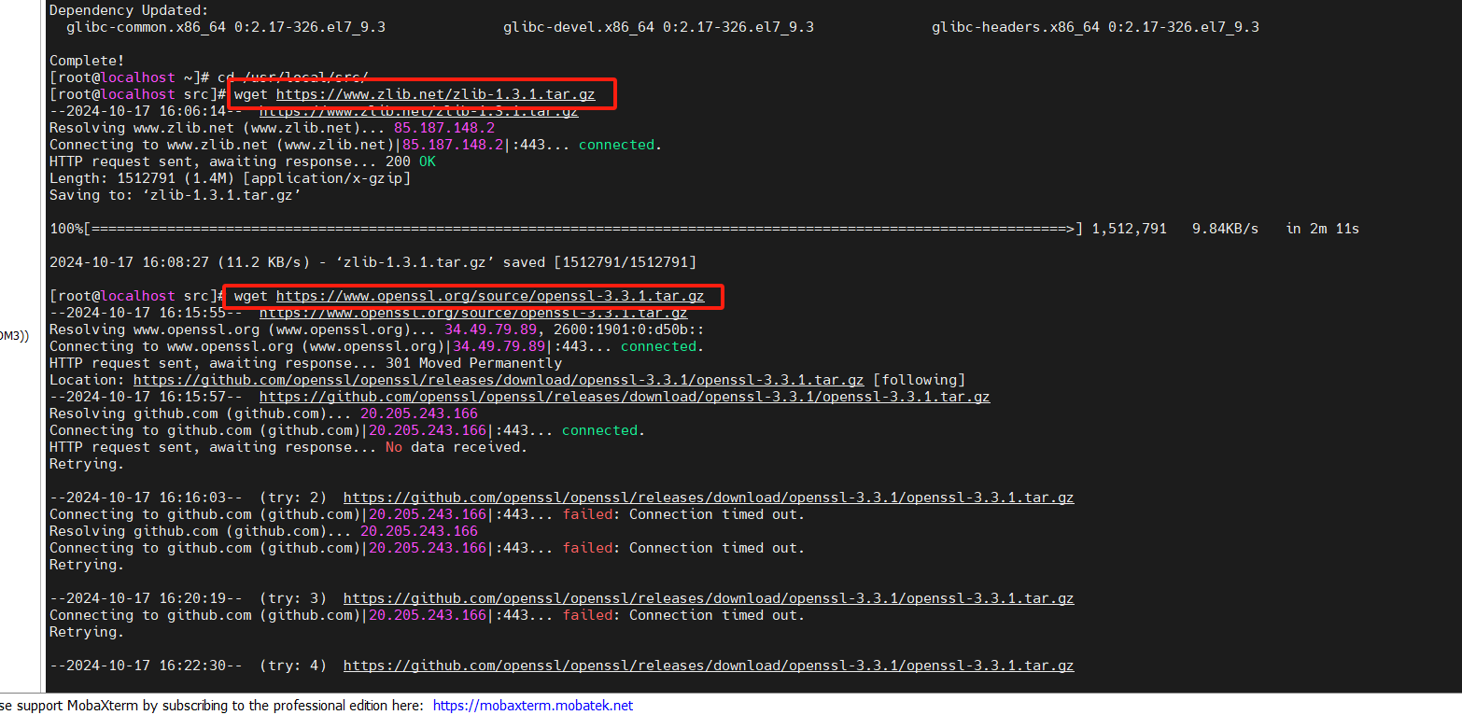Select the glibc-devel.x86_64 package entry
Image resolution: width=1462 pixels, height=715 pixels.
pos(658,27)
